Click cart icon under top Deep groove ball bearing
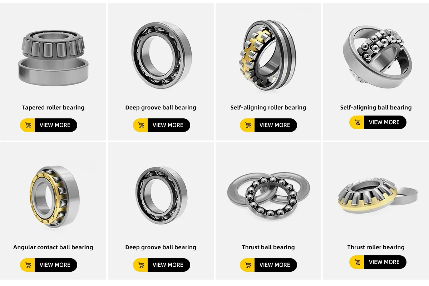The height and width of the screenshot is (286, 429). (x=141, y=125)
